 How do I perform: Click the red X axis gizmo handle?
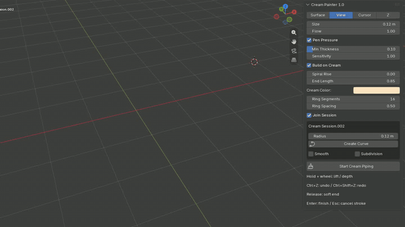pyautogui.click(x=294, y=12)
